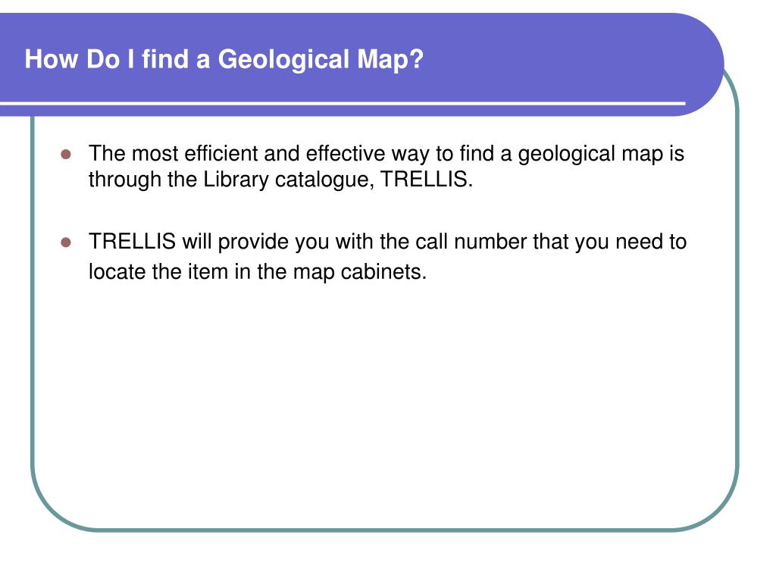Click 'TRELLIS' at start of second bullet
776x582 pixels.
point(132,242)
